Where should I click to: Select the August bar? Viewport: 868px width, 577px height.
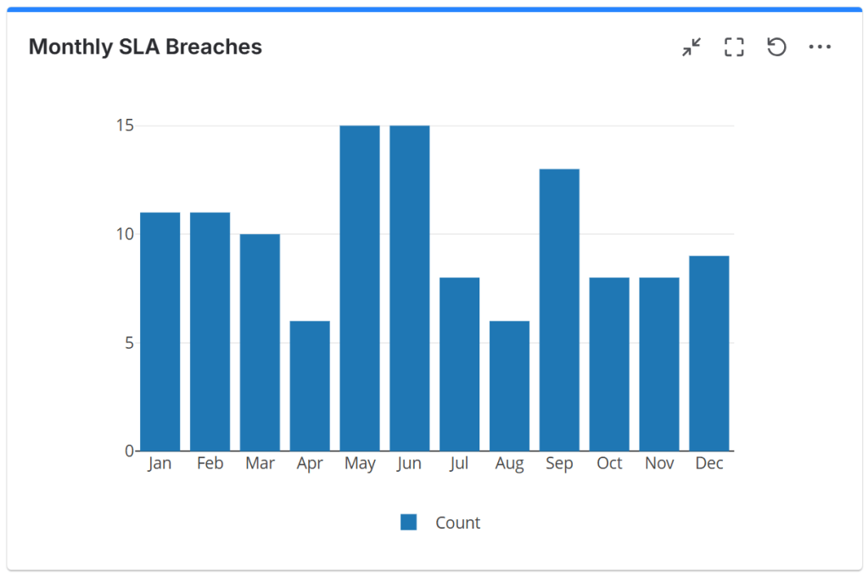509,385
